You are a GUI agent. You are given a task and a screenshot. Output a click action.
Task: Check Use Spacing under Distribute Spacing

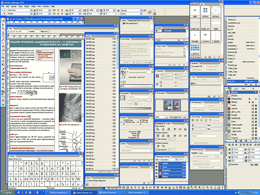pos(157,150)
